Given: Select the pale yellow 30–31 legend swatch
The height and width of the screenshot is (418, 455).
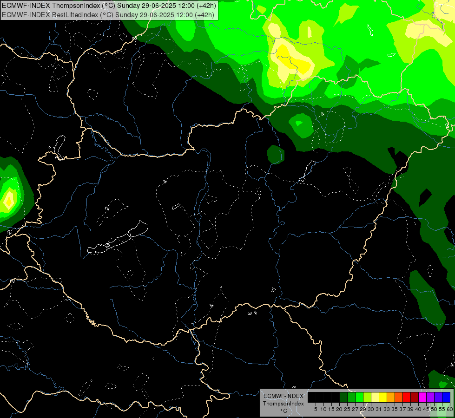Looking at the screenshot, I should [375, 397].
